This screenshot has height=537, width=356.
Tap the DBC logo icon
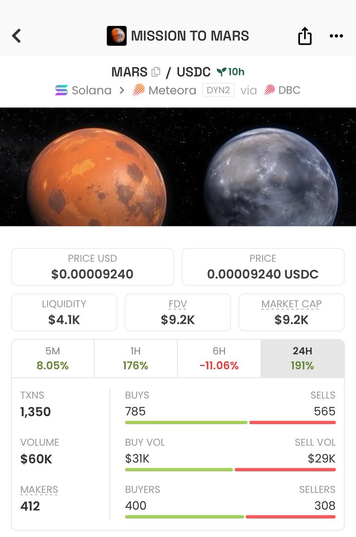click(x=269, y=90)
